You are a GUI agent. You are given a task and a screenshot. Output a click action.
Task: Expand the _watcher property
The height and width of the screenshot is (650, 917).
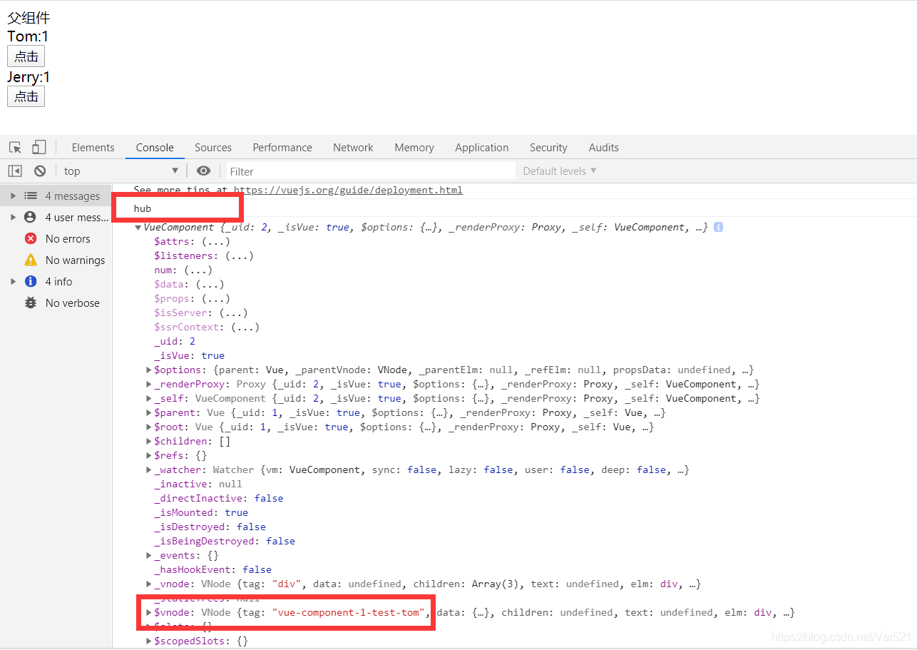pos(149,469)
